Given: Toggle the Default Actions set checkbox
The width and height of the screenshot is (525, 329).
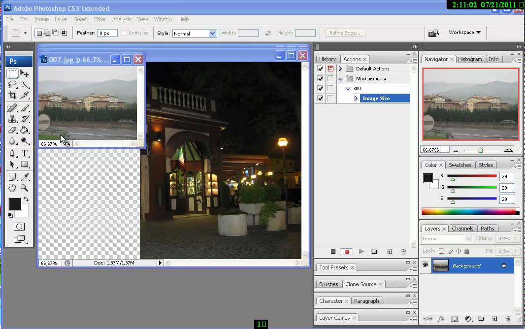Looking at the screenshot, I should [321, 68].
